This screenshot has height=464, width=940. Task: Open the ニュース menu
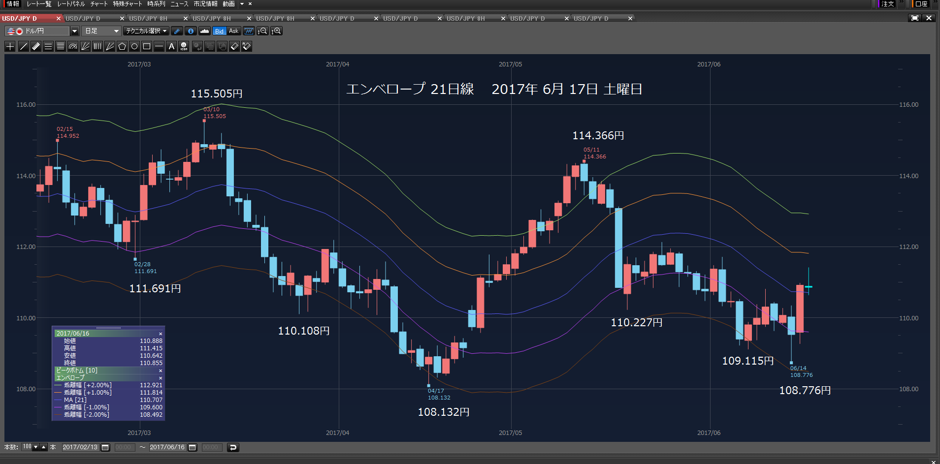coord(179,4)
